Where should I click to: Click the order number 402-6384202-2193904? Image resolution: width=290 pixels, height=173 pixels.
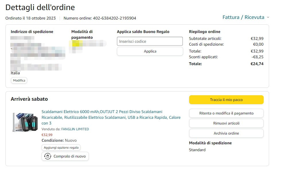(x=114, y=18)
